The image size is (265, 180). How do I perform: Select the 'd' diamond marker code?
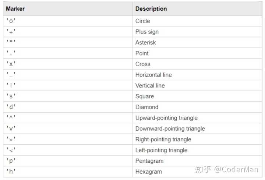pos(11,107)
